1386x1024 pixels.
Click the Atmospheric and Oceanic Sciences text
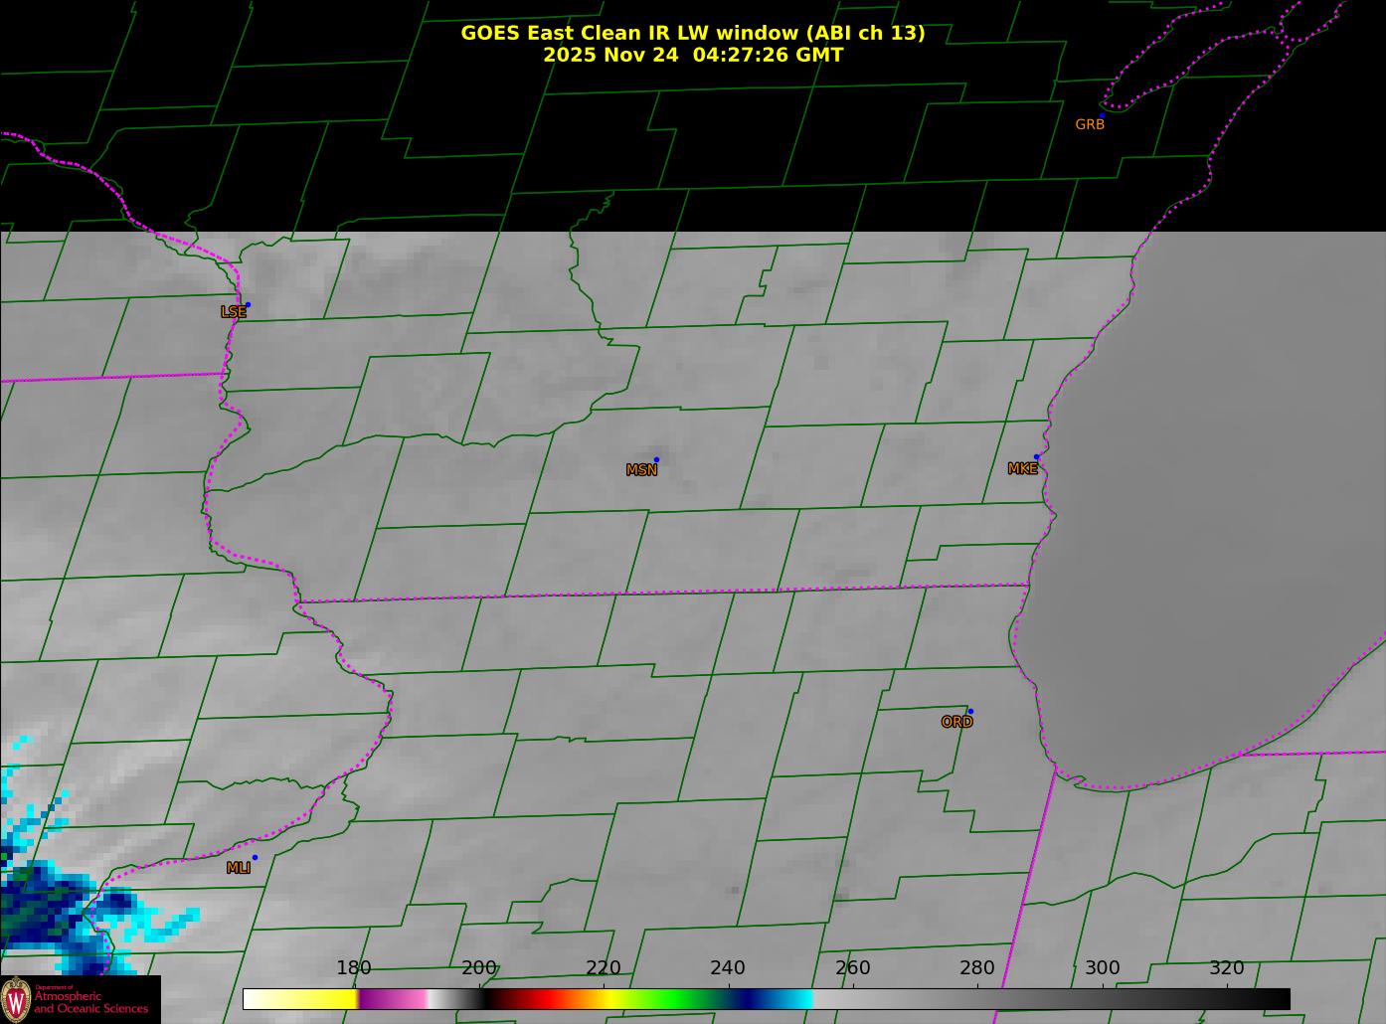(90, 1002)
